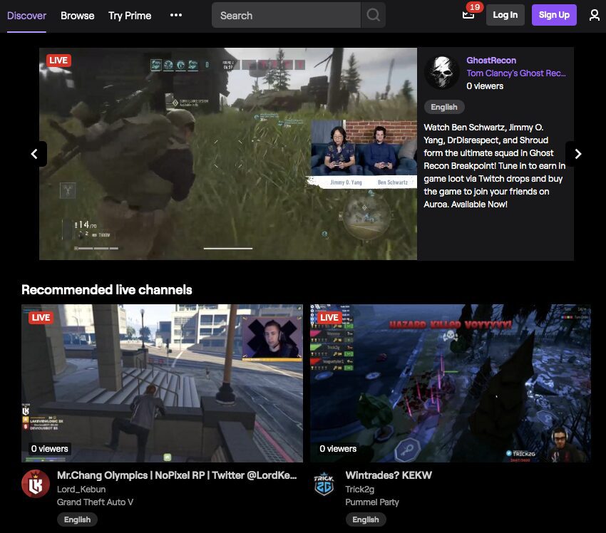Open the Mr.Chang Olympics stream title

coord(177,475)
